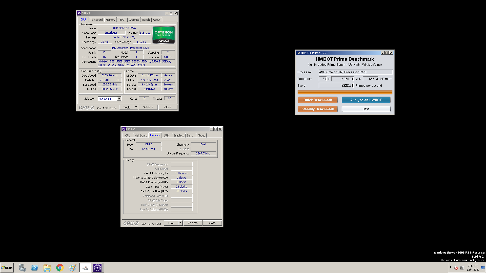Save the HWBOT Prime result

[x=366, y=109]
